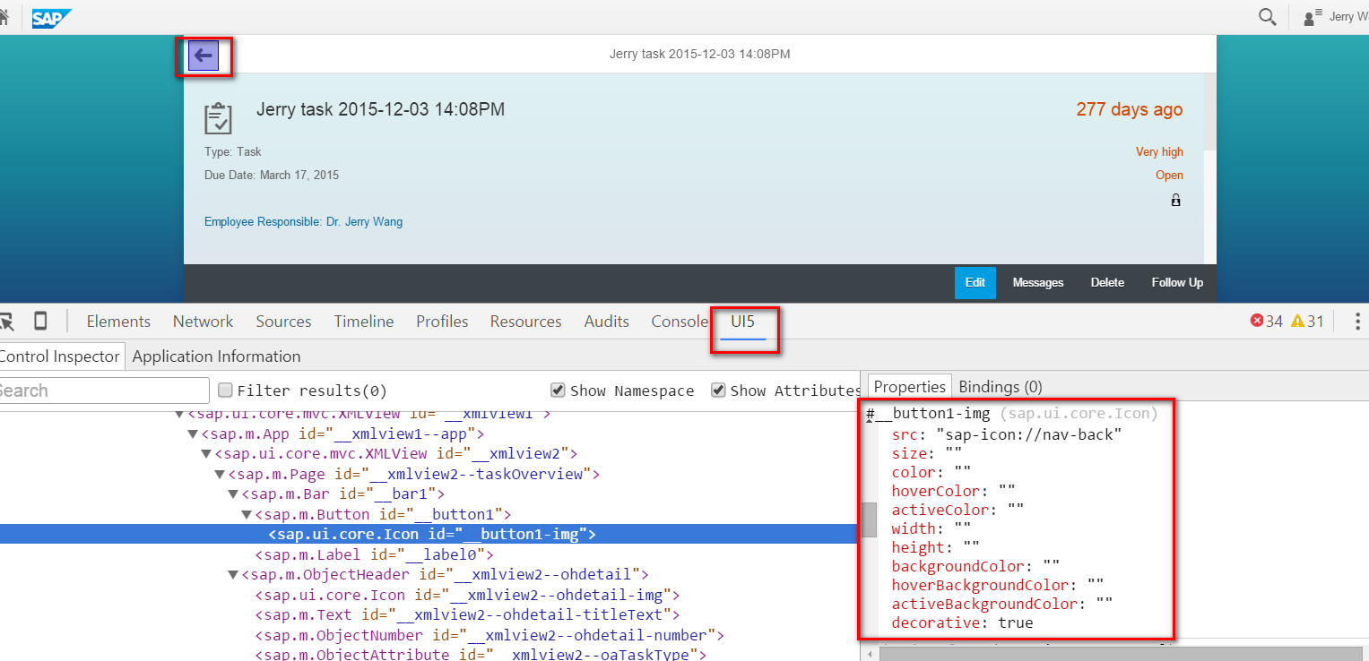Collapse the XMLView __xmlview2 node
The width and height of the screenshot is (1369, 661).
(x=206, y=454)
